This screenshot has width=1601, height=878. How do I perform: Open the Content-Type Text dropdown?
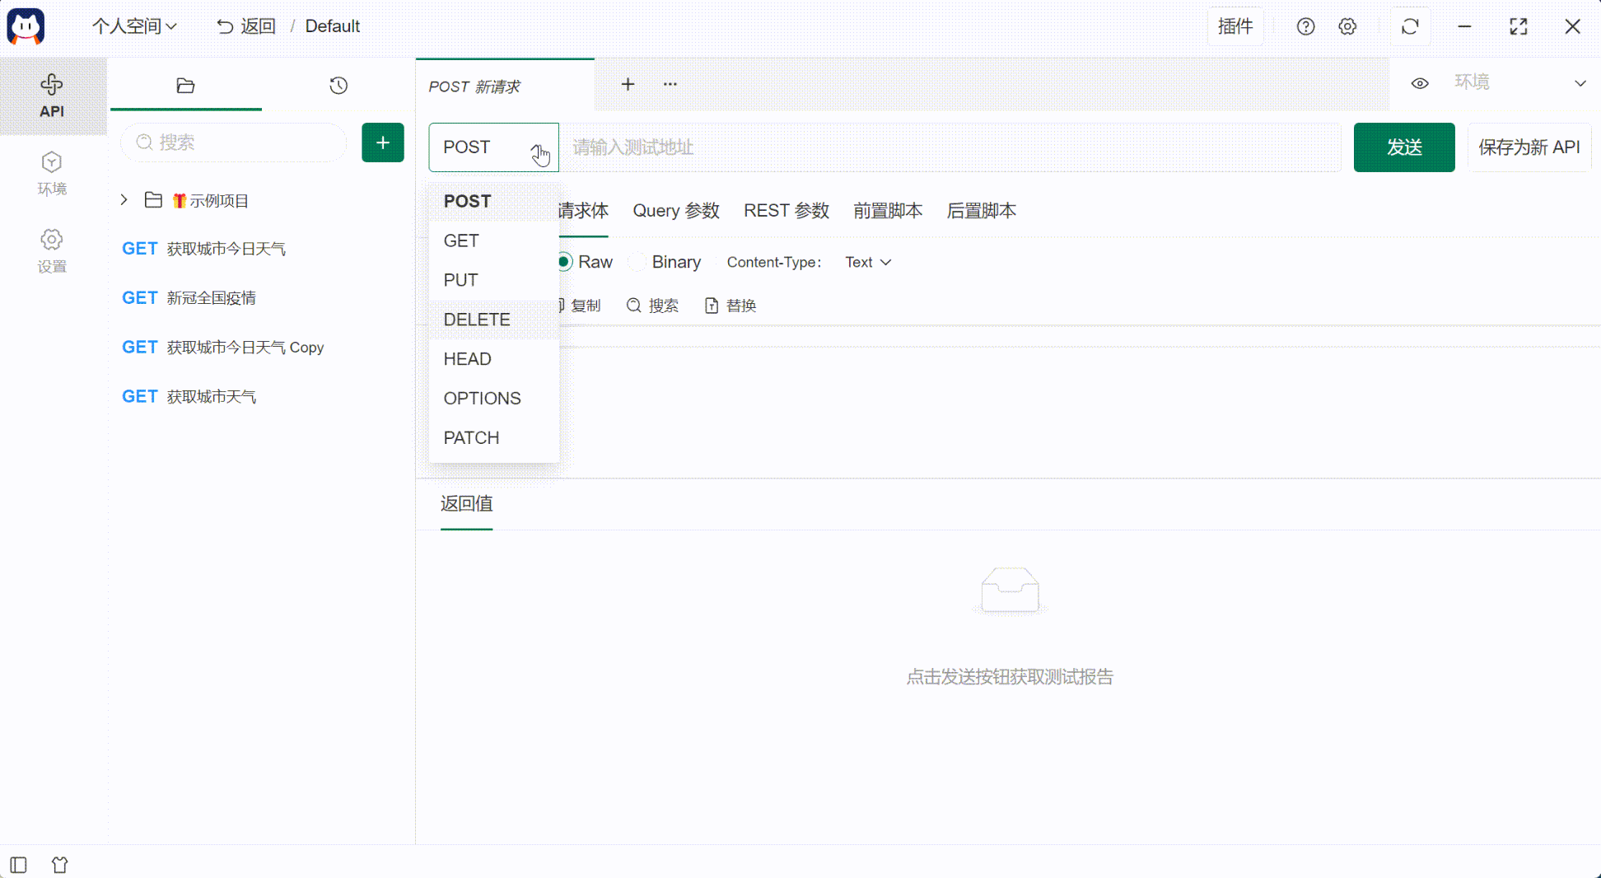tap(866, 262)
